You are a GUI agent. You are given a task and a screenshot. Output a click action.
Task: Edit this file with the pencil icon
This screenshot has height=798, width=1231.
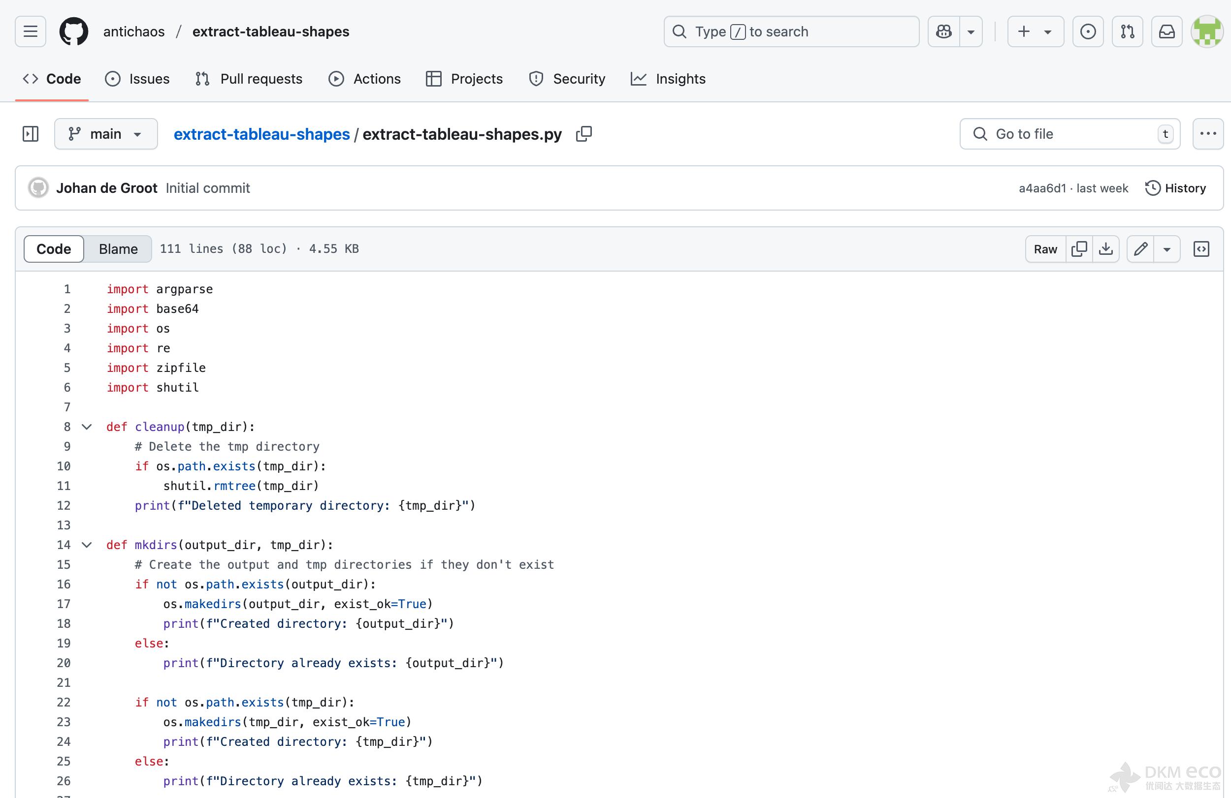point(1140,249)
